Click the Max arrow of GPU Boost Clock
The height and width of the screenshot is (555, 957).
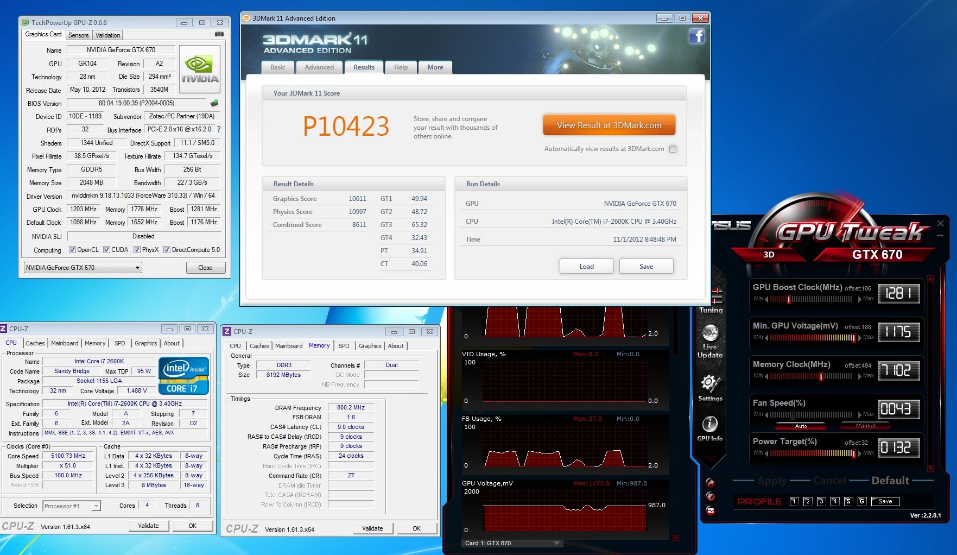(x=860, y=299)
